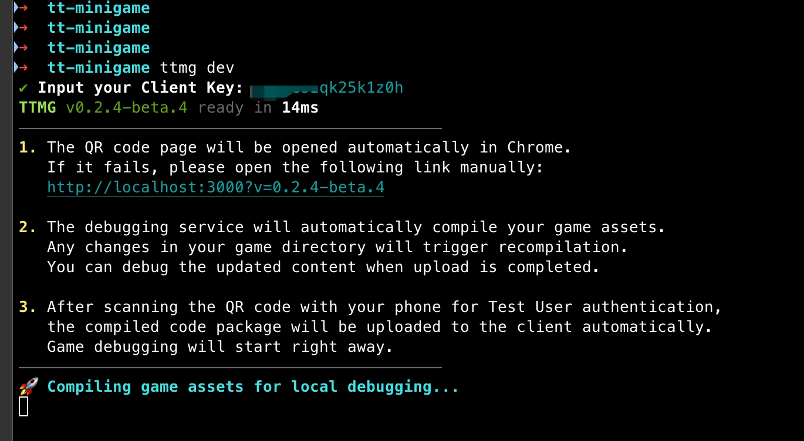Click the red prompt arrow on topmost line
The height and width of the screenshot is (441, 804).
tap(23, 8)
